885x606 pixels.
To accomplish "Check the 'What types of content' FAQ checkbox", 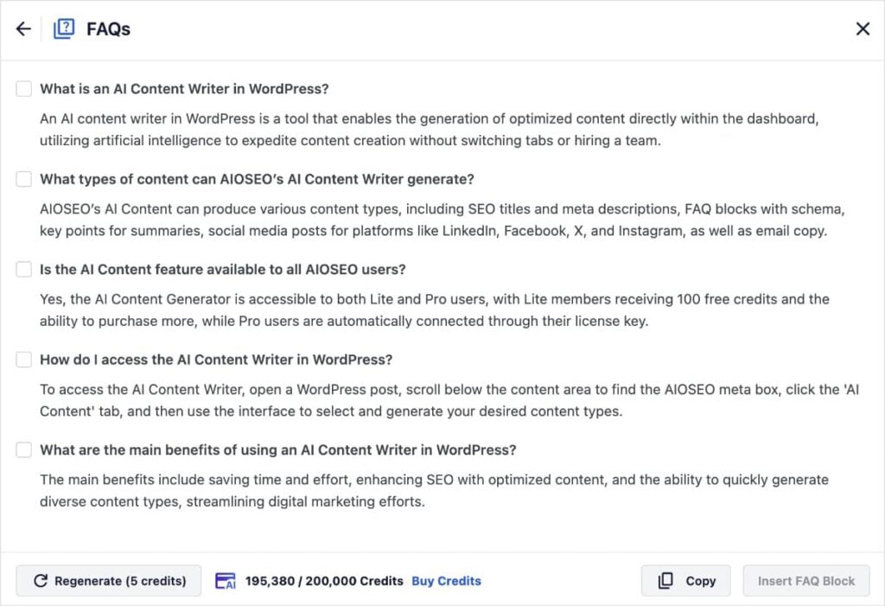I will pyautogui.click(x=23, y=179).
